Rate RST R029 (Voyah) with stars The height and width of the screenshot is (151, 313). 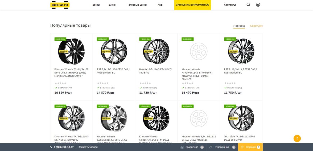click(x=103, y=83)
